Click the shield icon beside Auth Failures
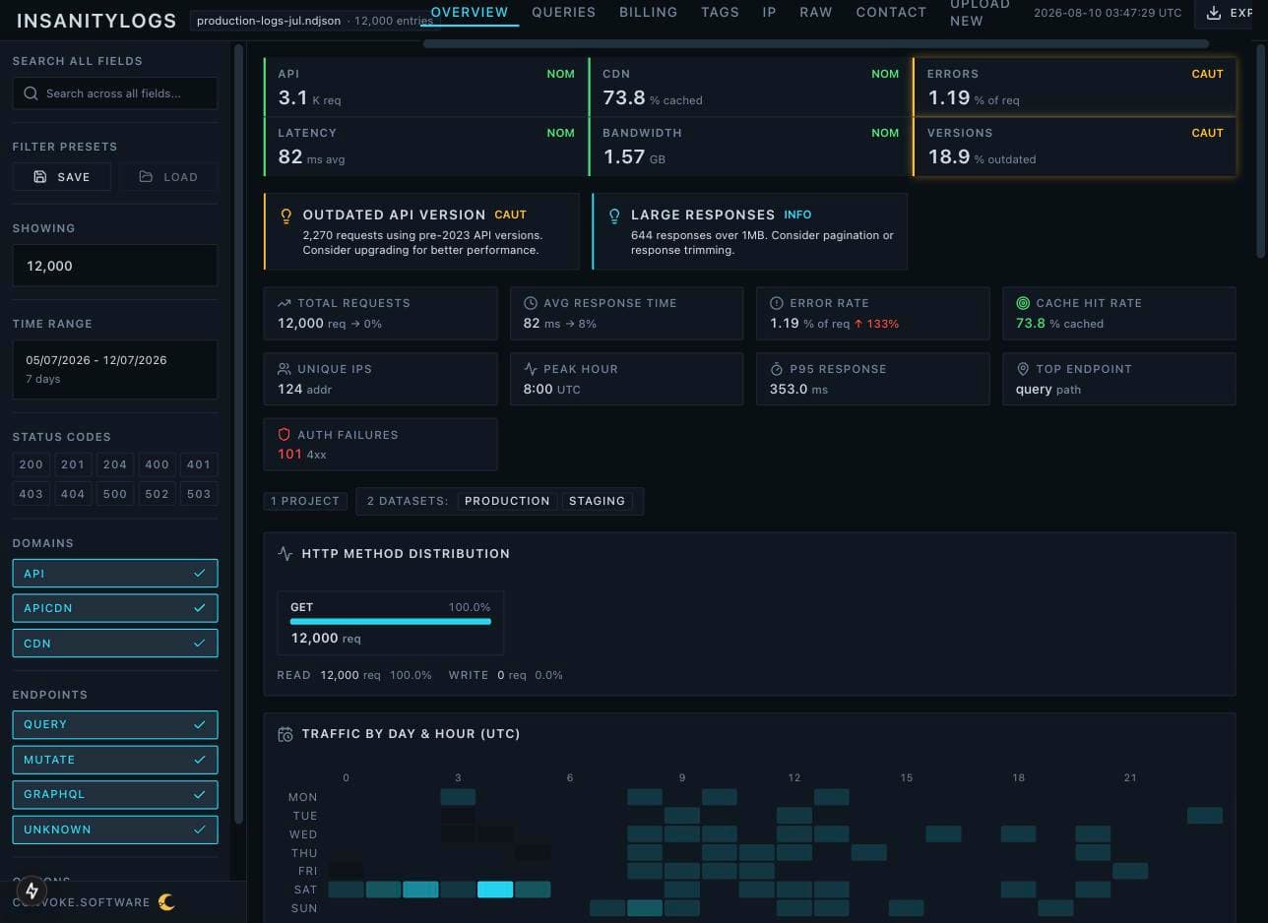1268x923 pixels. 285,435
